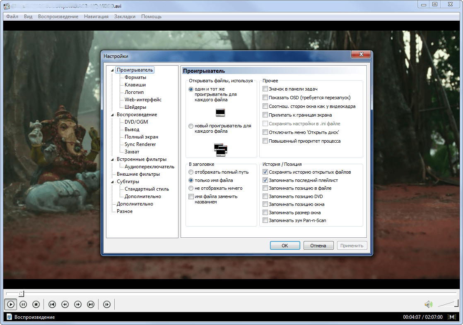463x325 pixels.
Task: Mute sound via the speaker icon
Action: point(428,304)
